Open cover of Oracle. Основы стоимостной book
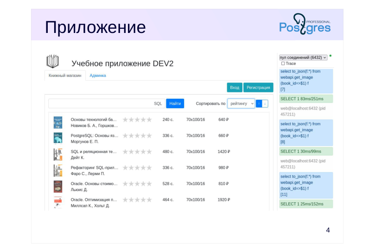 (x=58, y=187)
